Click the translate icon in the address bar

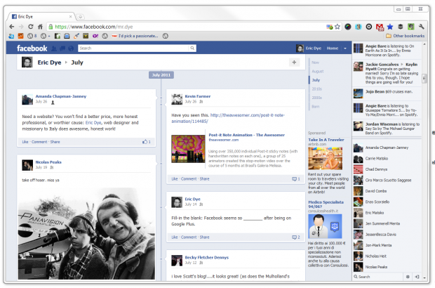tap(329, 27)
